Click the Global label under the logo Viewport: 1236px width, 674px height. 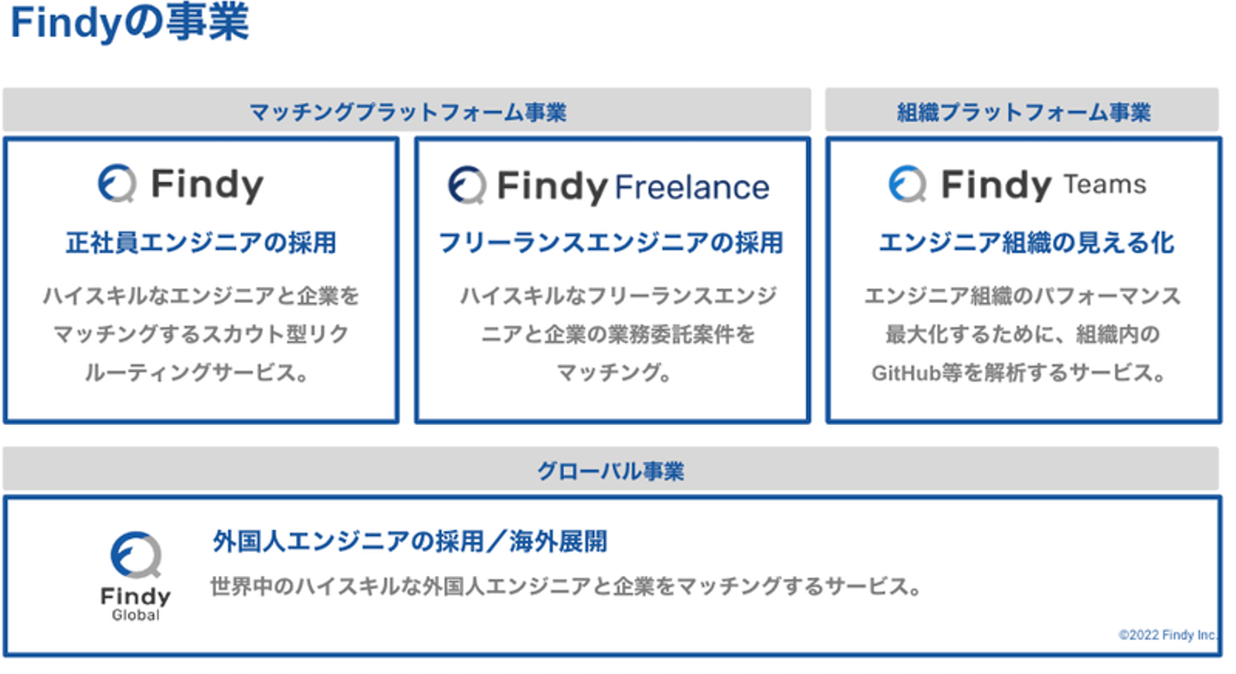pyautogui.click(x=136, y=615)
